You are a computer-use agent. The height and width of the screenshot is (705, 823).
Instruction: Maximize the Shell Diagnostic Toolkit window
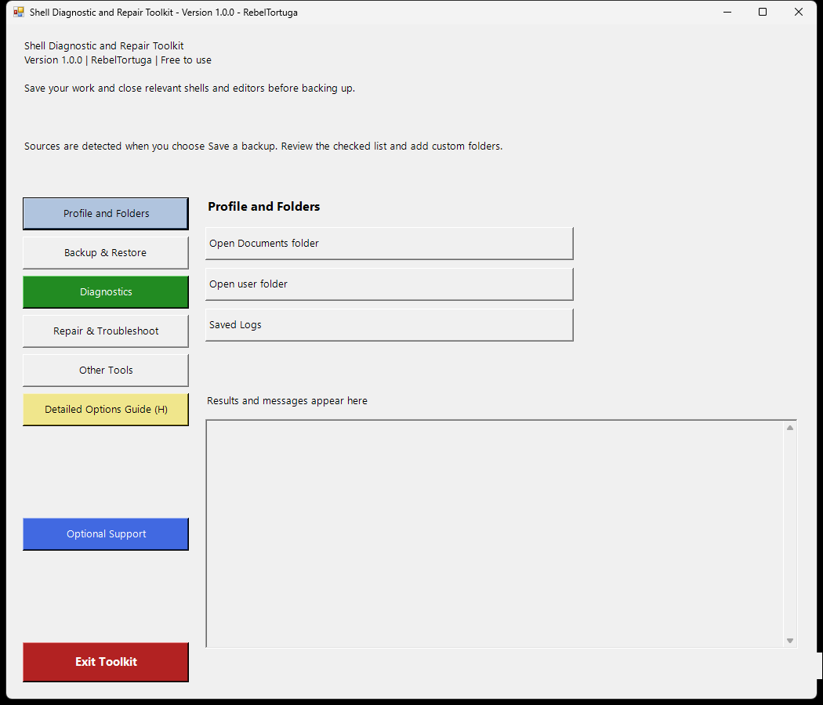tap(763, 12)
